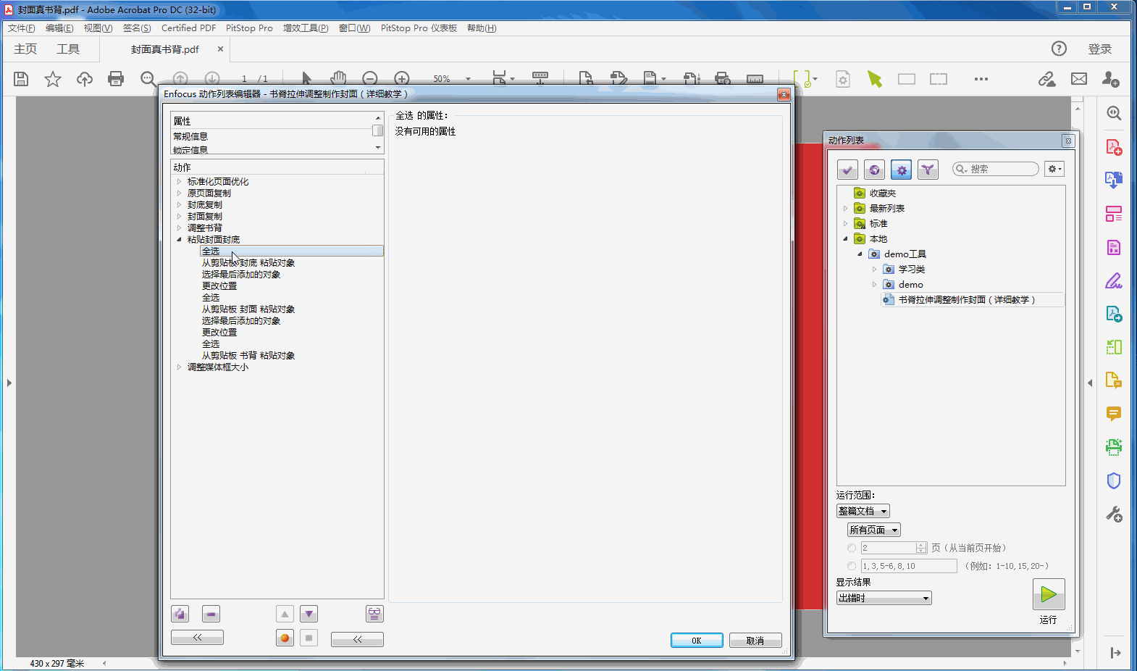The width and height of the screenshot is (1137, 671).
Task: Open the 所有页面 pages dropdown
Action: coord(874,530)
